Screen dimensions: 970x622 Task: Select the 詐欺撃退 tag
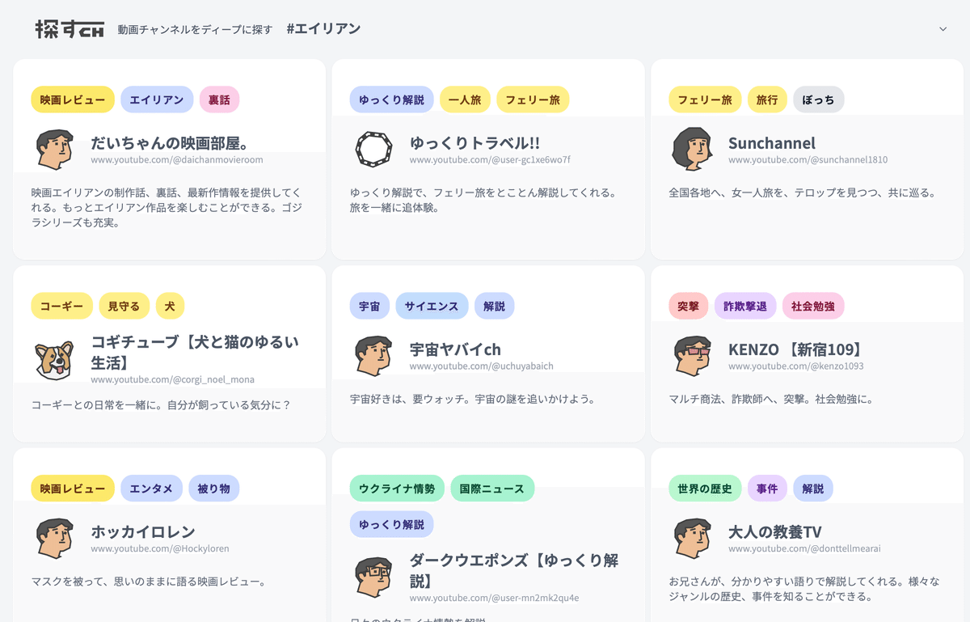tap(744, 306)
